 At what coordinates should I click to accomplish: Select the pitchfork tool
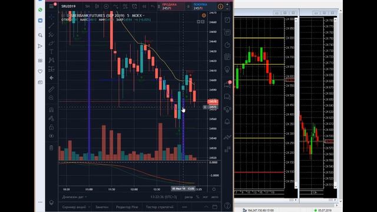point(51,35)
